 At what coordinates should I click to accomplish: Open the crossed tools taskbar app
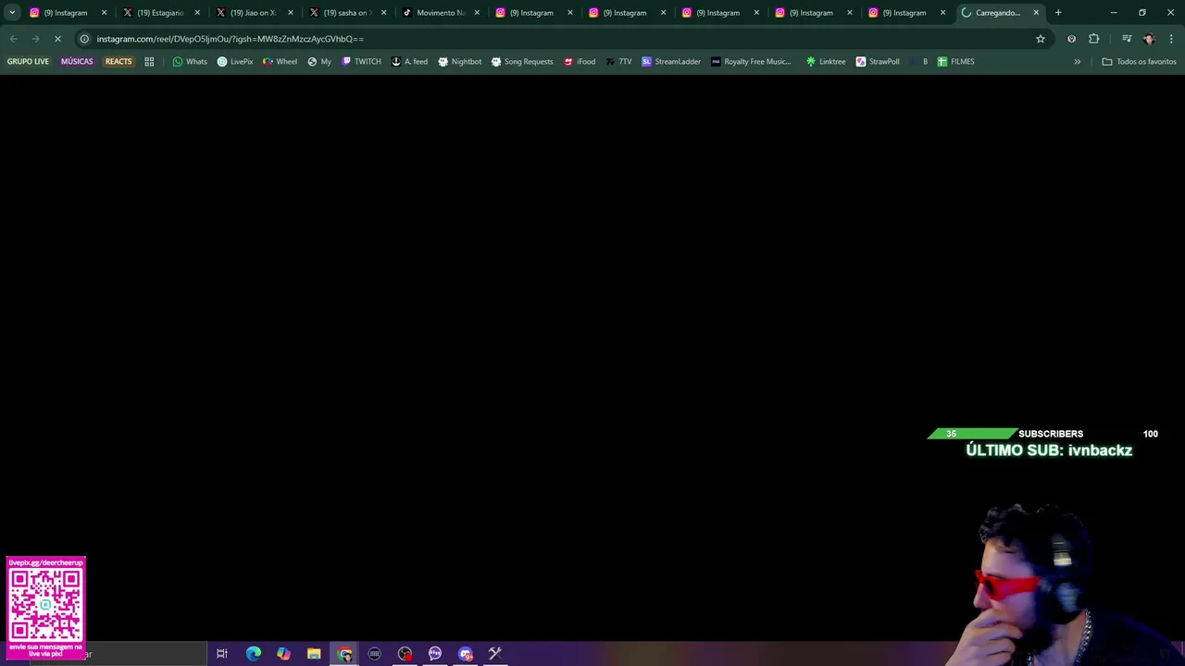[x=495, y=654]
